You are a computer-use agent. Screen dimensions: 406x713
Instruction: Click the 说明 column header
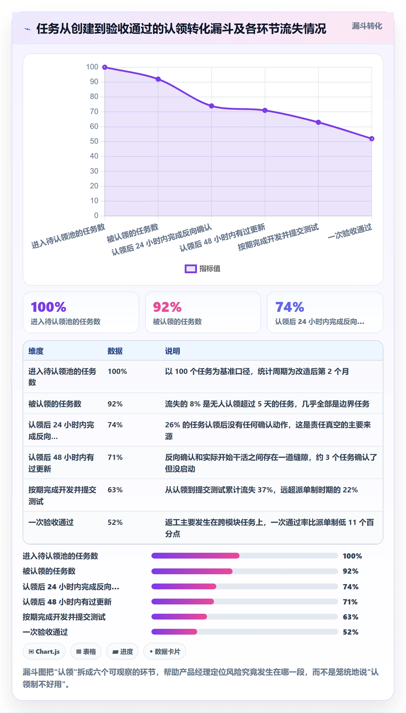coord(173,351)
